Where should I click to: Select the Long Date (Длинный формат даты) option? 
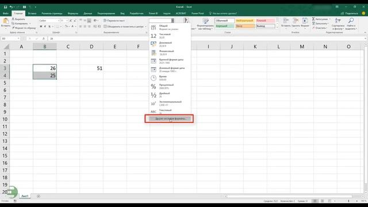click(170, 70)
